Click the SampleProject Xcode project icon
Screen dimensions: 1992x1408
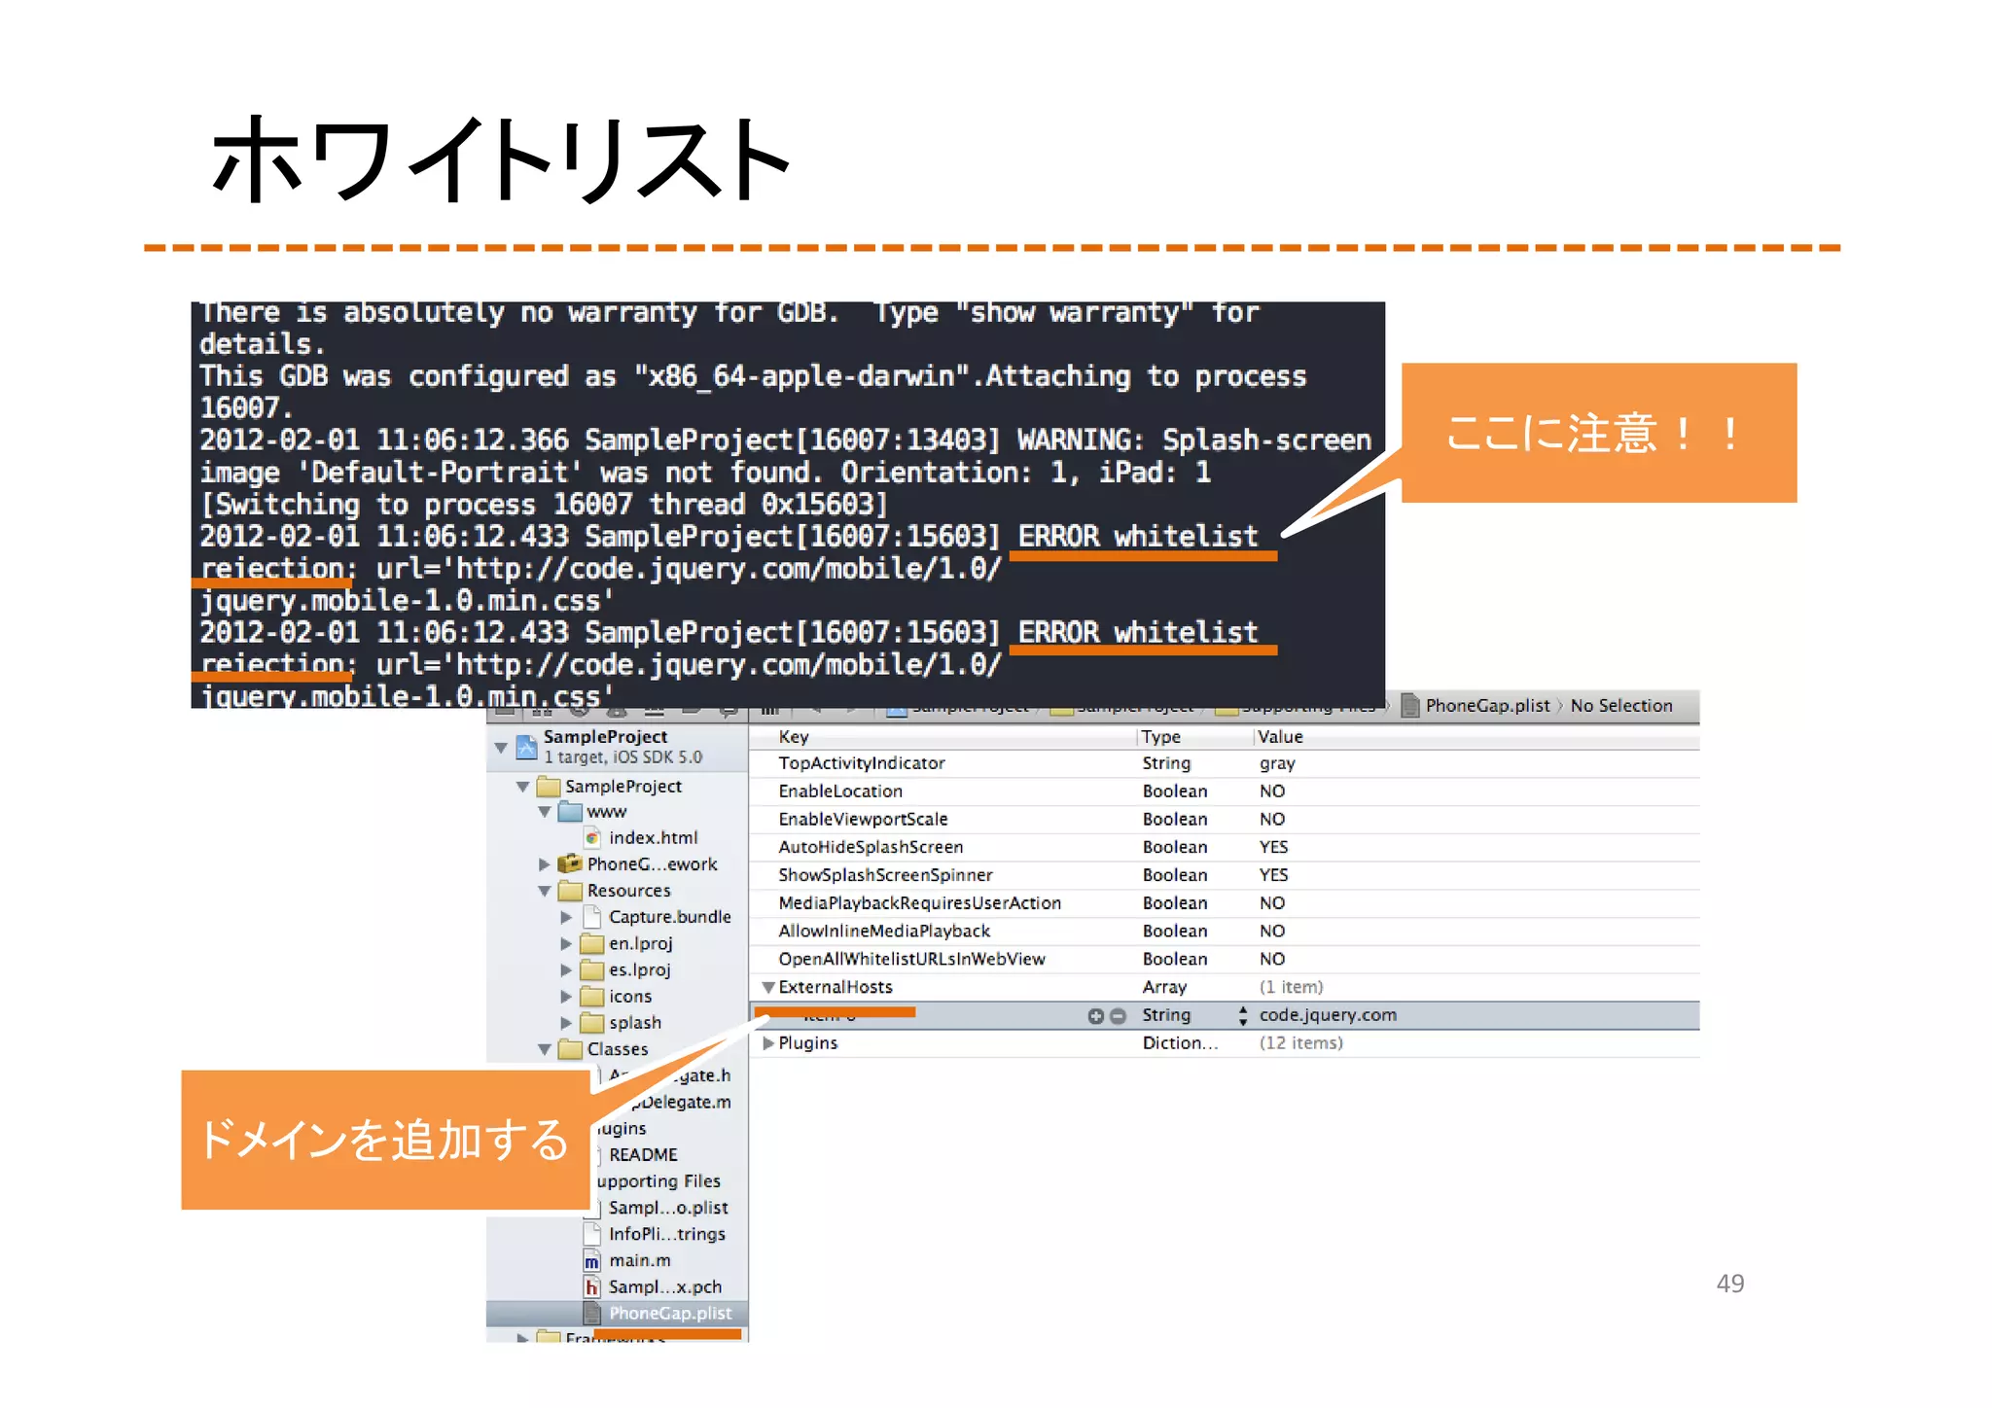[x=526, y=747]
